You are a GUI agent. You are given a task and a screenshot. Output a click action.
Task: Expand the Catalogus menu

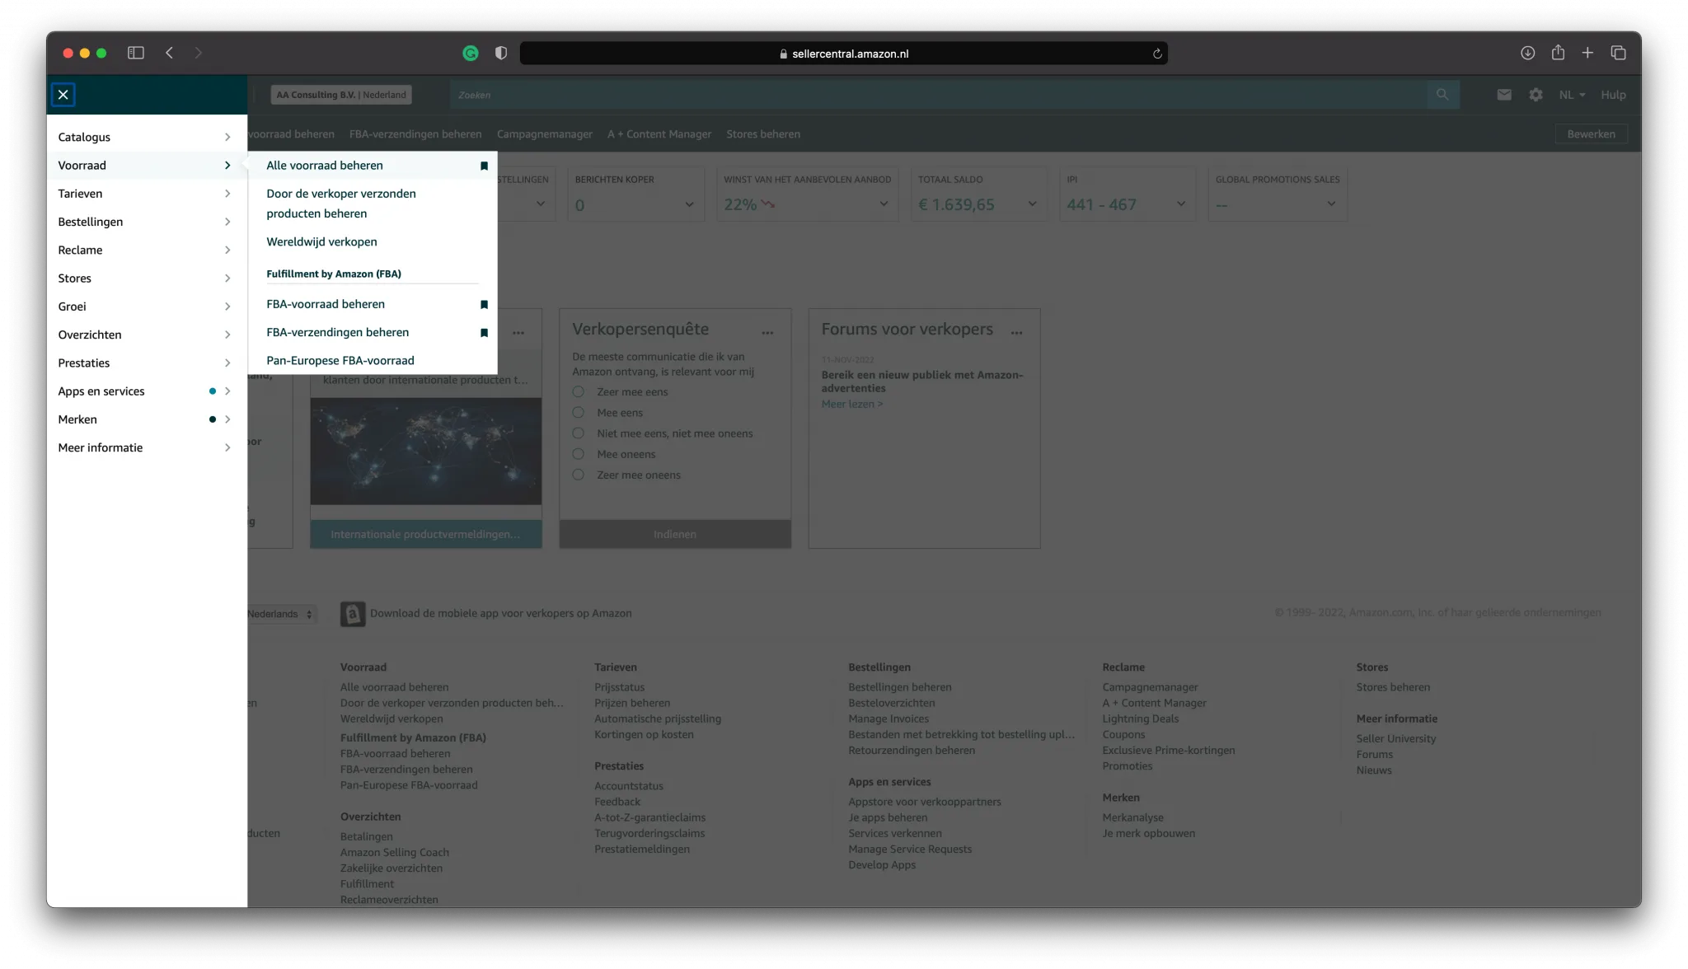pos(147,138)
